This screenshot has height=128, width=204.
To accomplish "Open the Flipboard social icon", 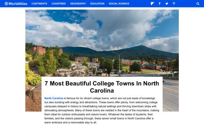I will 152,4.
